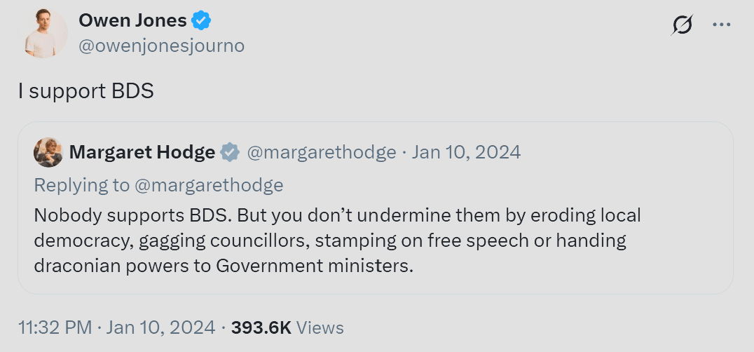Select @margarethodge handle beside Margaret Hodge's name
The image size is (754, 352).
coord(321,152)
